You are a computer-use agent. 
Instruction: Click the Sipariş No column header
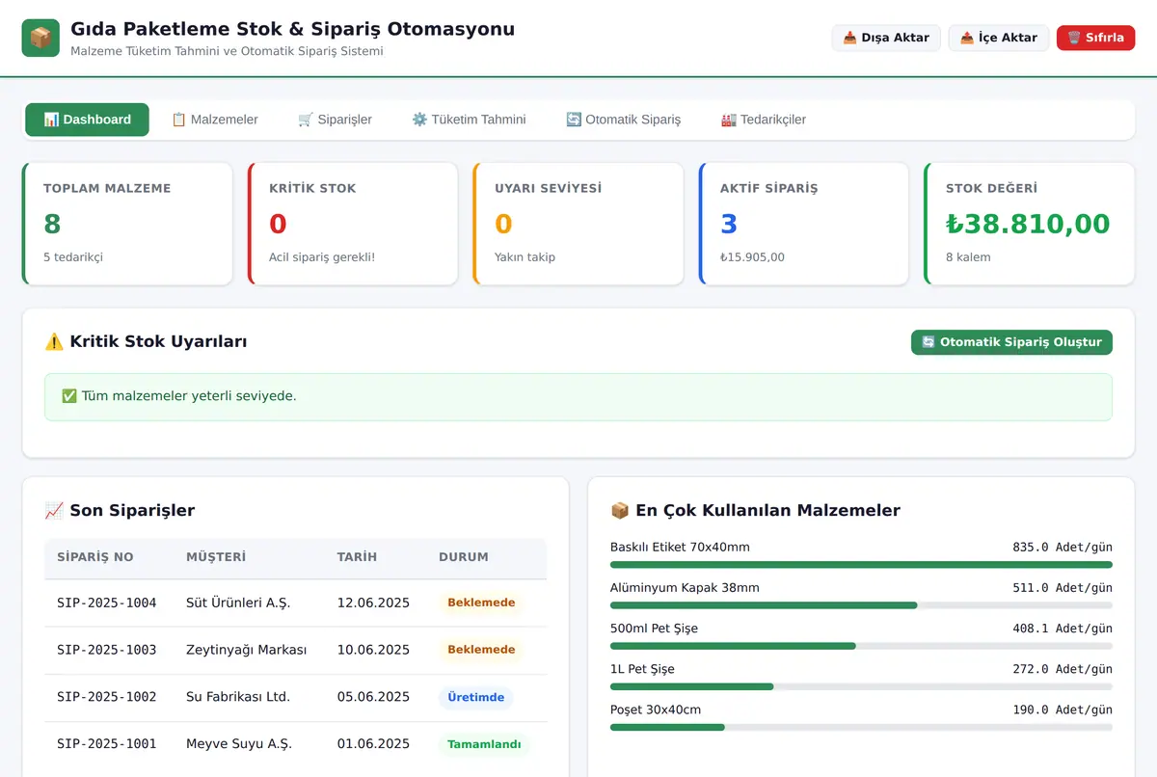[x=95, y=557]
